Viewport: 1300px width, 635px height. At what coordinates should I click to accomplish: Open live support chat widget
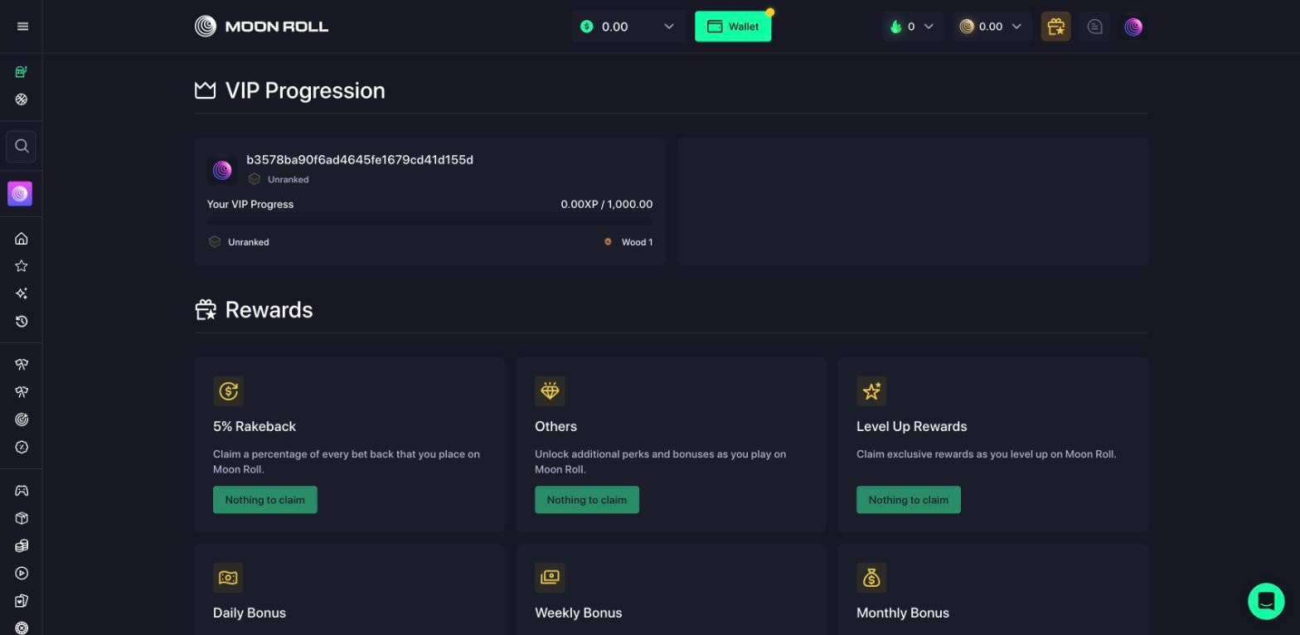pyautogui.click(x=1266, y=601)
